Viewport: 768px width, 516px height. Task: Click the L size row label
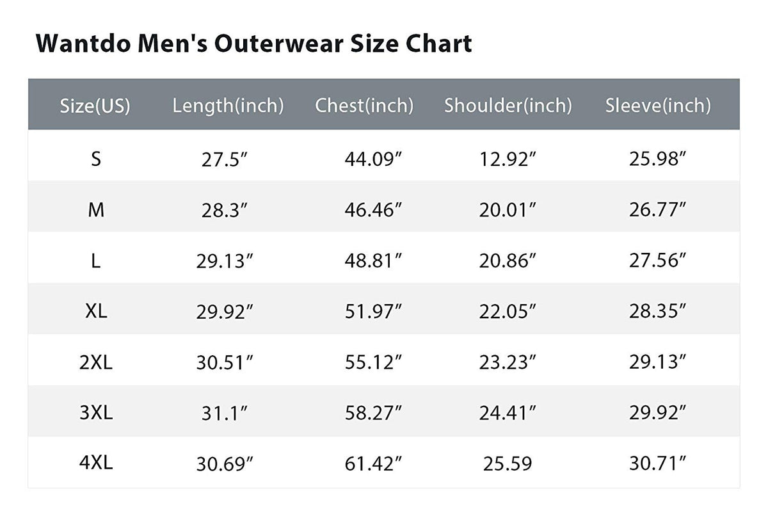pyautogui.click(x=95, y=261)
